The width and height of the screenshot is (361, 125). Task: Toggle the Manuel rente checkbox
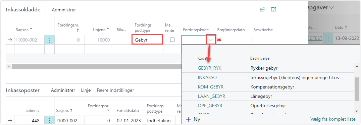point(172,40)
